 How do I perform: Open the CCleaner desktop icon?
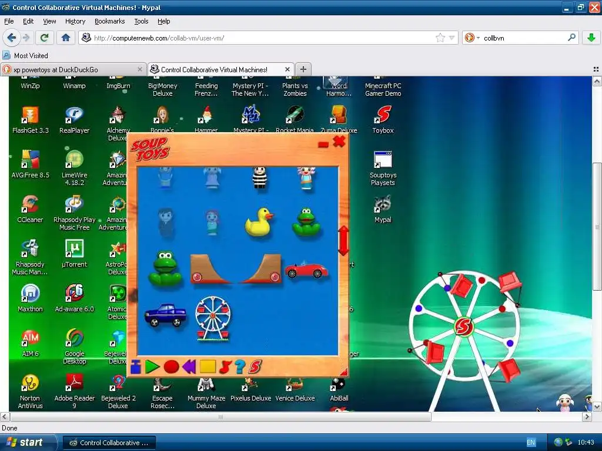(30, 209)
